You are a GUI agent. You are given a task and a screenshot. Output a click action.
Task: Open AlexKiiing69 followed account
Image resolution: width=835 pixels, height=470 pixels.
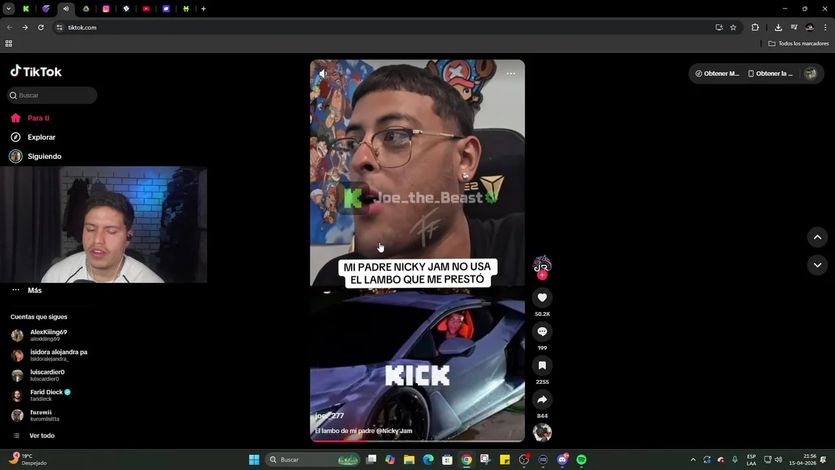48,335
